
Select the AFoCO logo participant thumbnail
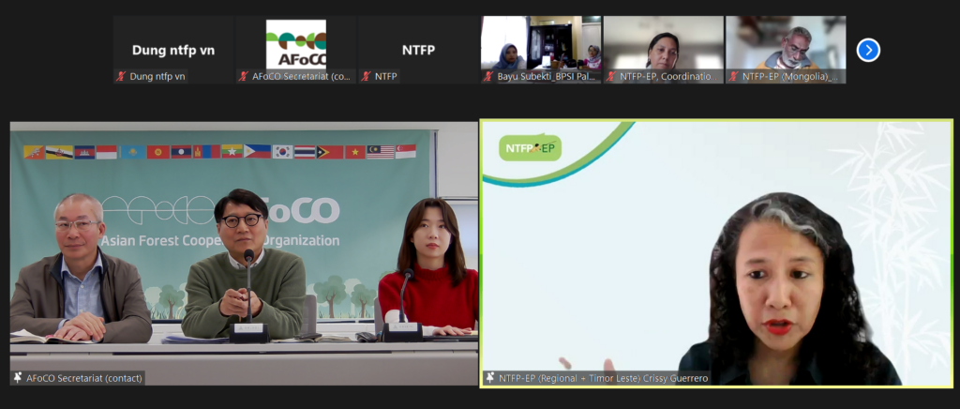[295, 43]
